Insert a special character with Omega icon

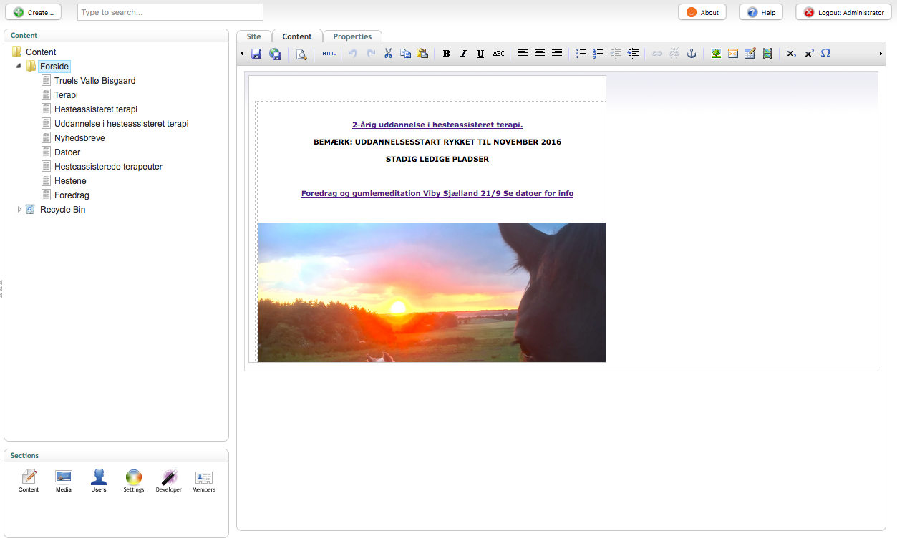coord(825,54)
